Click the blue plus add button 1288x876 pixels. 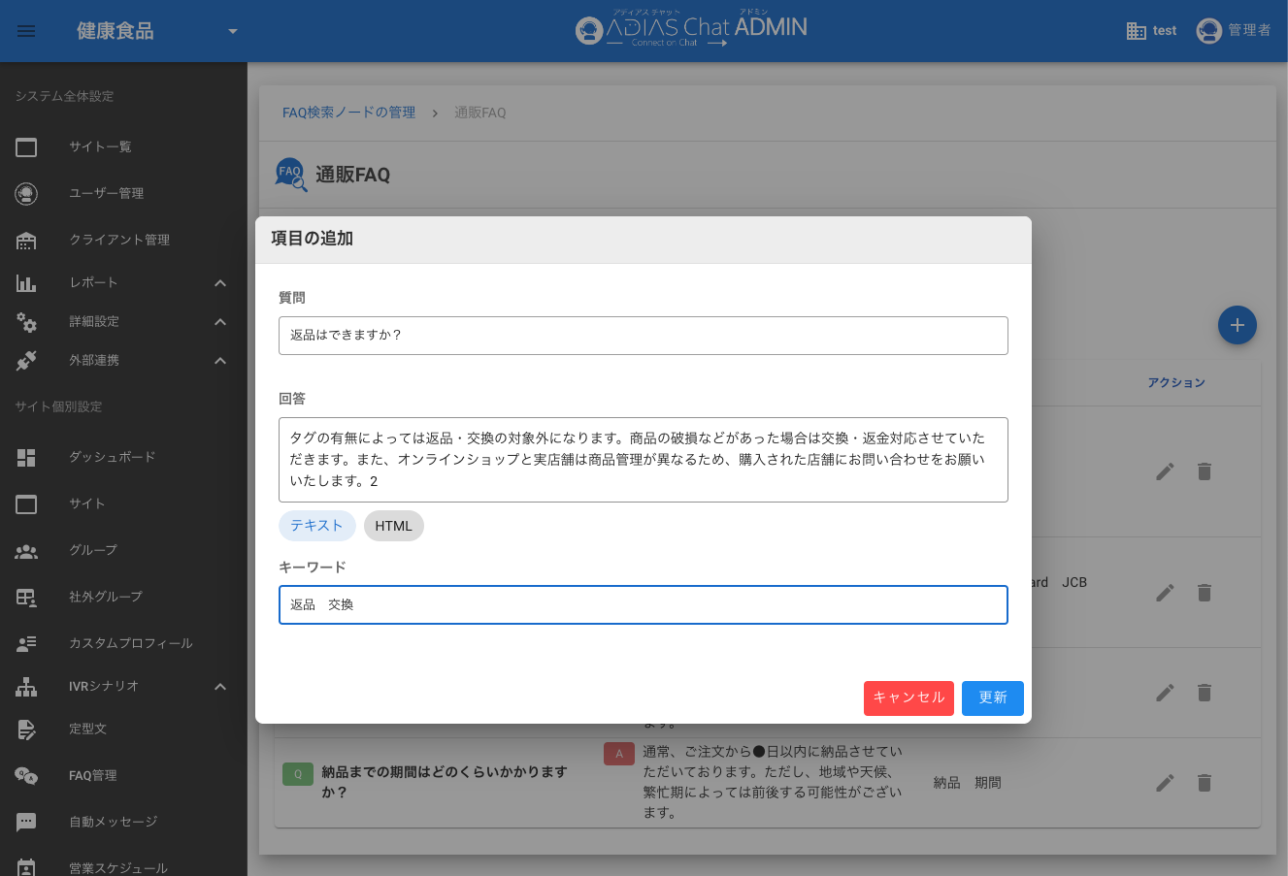1237,326
